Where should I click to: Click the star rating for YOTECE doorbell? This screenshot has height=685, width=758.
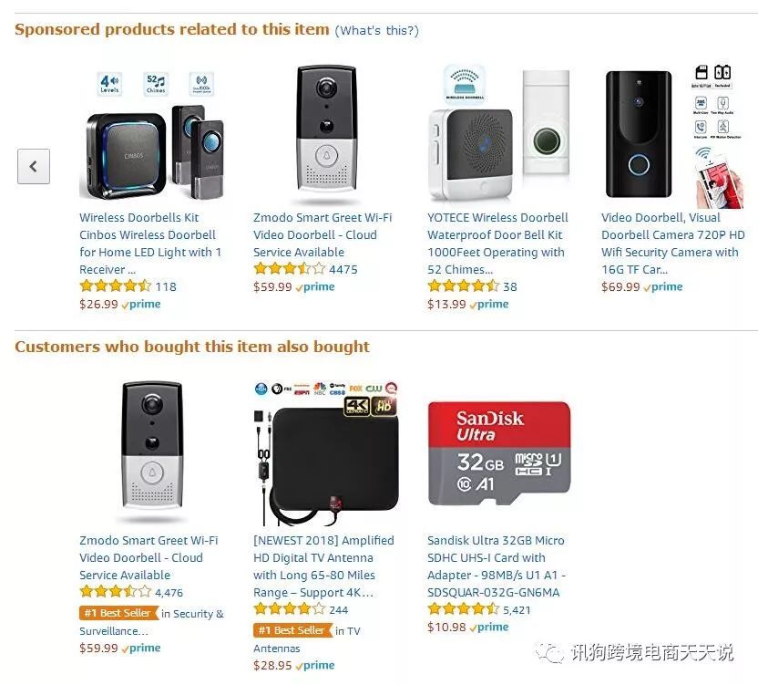pos(463,286)
